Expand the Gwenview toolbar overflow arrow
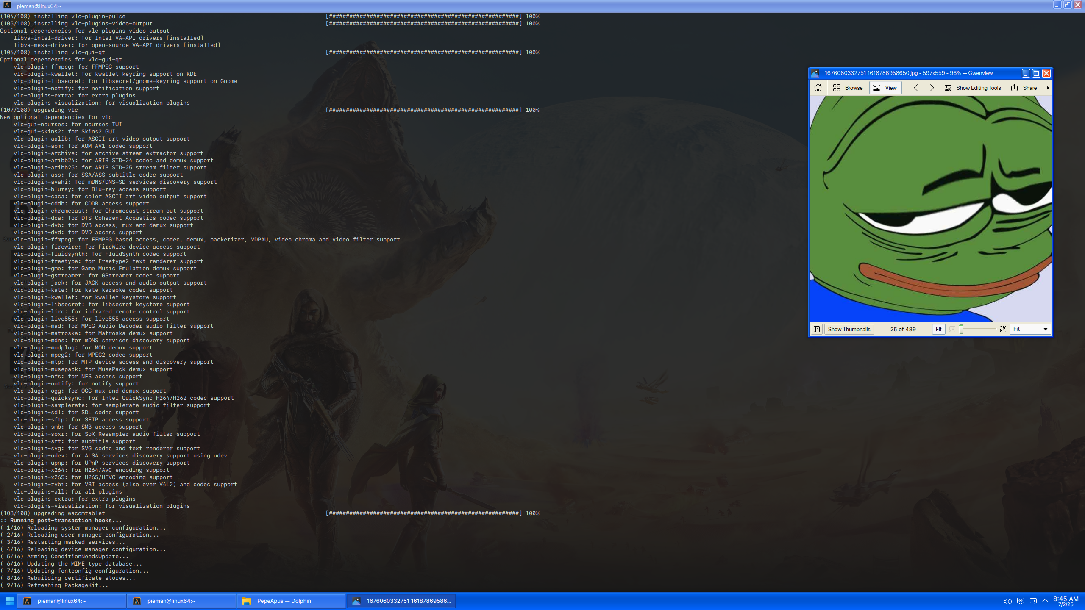This screenshot has width=1085, height=610. click(1048, 88)
